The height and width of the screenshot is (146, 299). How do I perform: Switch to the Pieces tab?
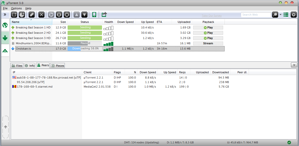tap(58, 66)
